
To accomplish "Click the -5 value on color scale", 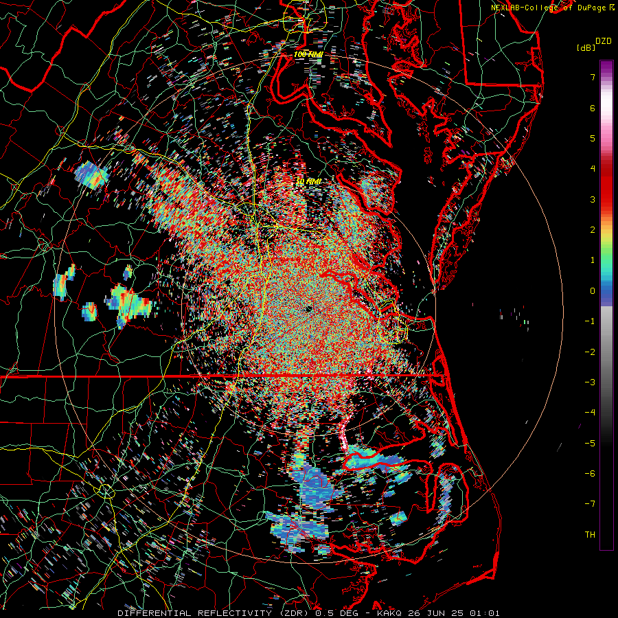I will [x=590, y=443].
